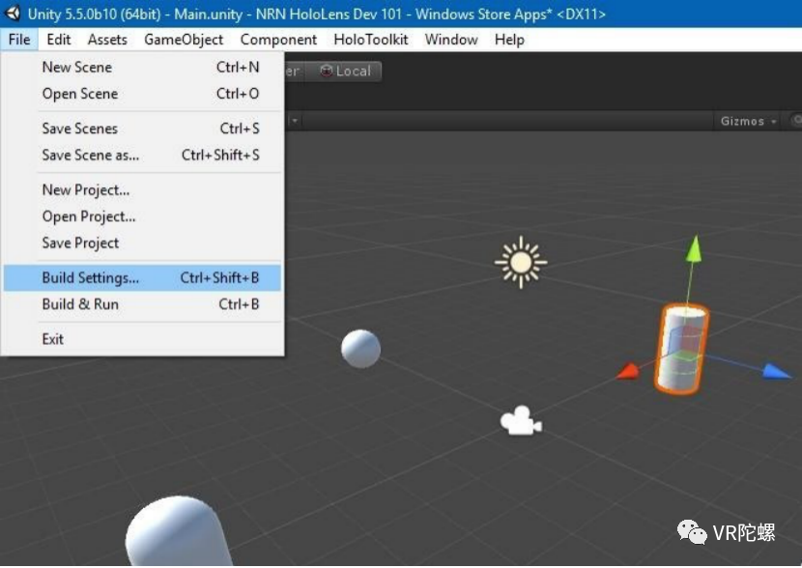Image resolution: width=802 pixels, height=568 pixels.
Task: Select the Main Camera gizmo icon
Action: 521,421
